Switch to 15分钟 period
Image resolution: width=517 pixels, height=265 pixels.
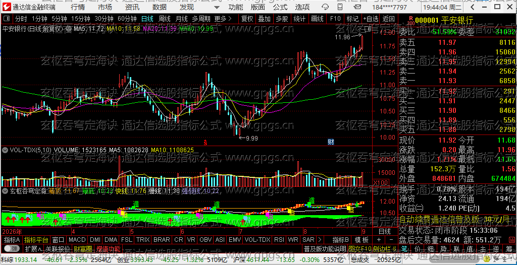tap(80, 19)
